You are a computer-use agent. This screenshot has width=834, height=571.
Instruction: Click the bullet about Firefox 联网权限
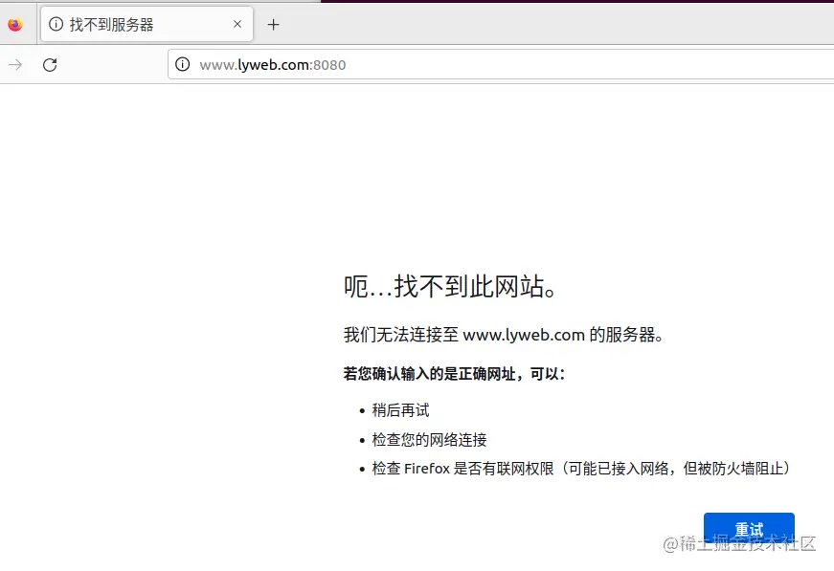pos(581,469)
